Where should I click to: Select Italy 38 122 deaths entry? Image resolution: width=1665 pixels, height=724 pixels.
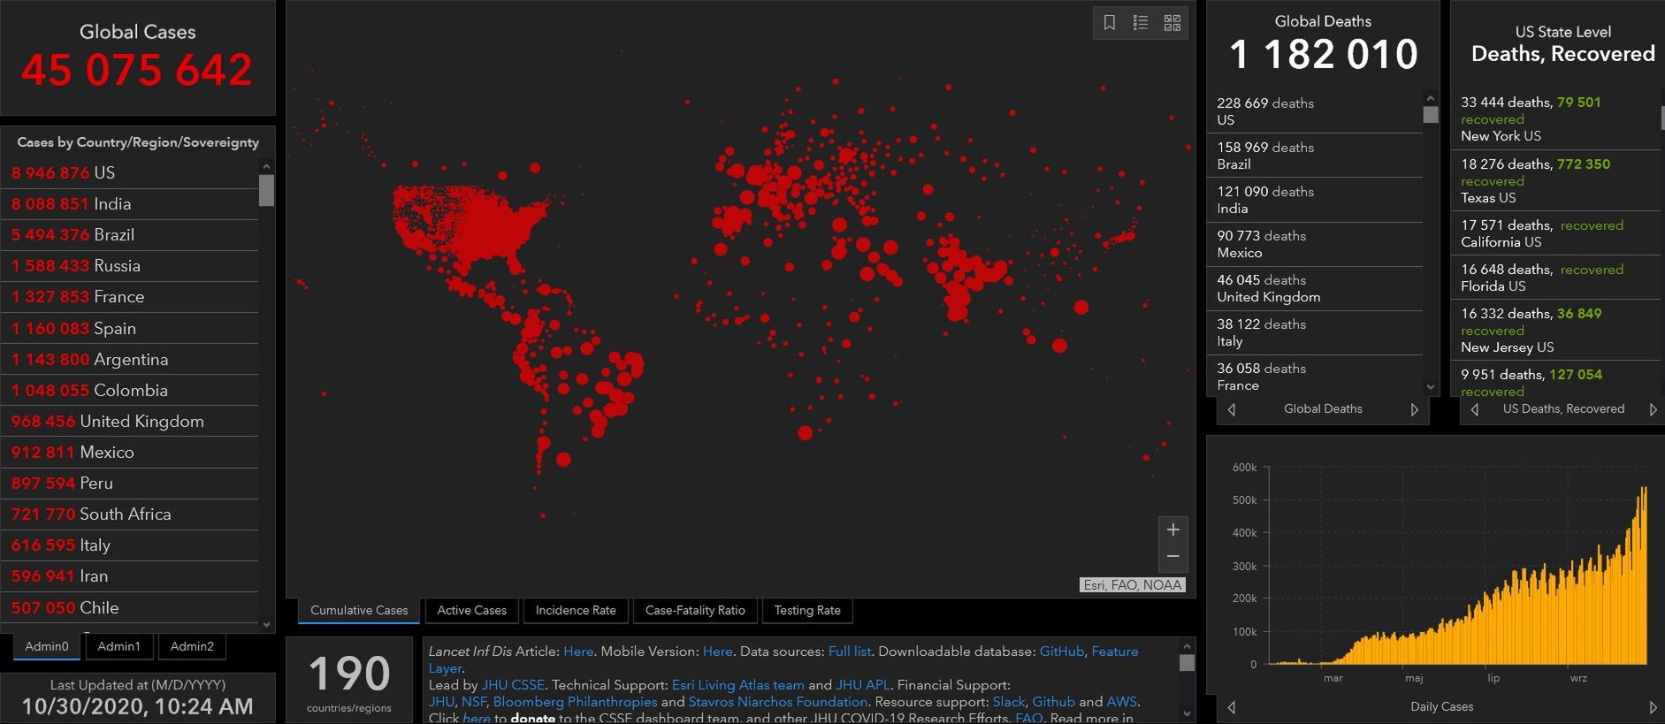pos(1315,332)
